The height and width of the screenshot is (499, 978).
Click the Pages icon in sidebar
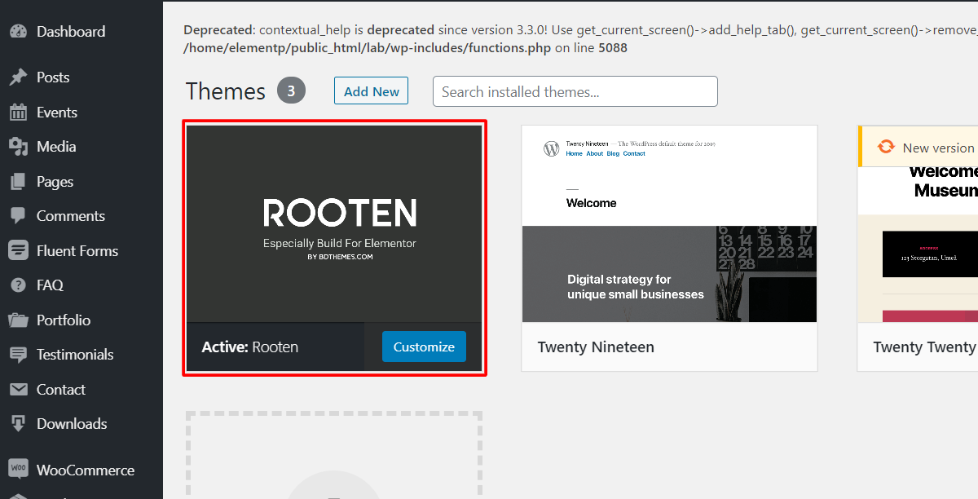pos(19,182)
